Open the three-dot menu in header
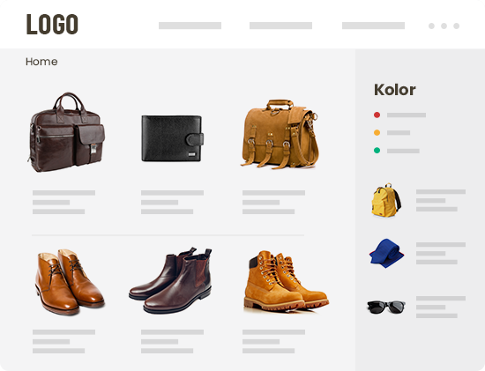485x371 pixels. point(444,26)
